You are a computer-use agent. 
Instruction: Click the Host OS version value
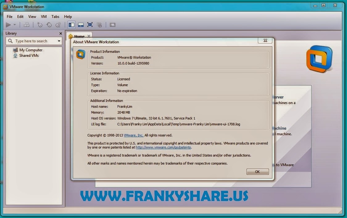(156, 118)
